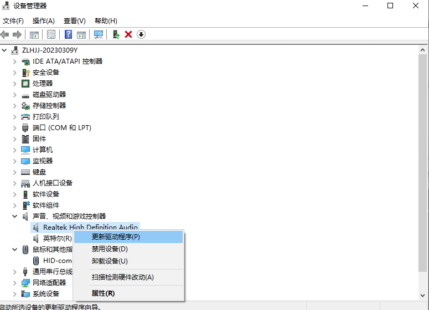This screenshot has height=310, width=429.
Task: Toggle the console tree toolbar icon
Action: [x=34, y=34]
